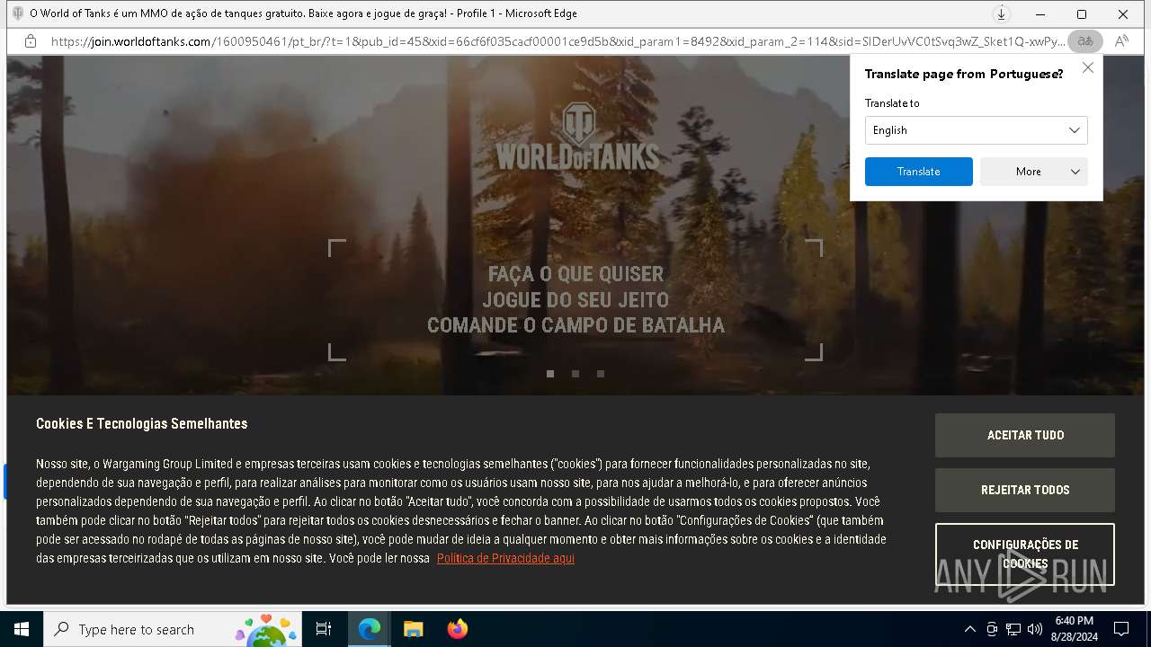Open the downloads arrow icon in title bar
Image resolution: width=1151 pixels, height=647 pixels.
click(1001, 13)
